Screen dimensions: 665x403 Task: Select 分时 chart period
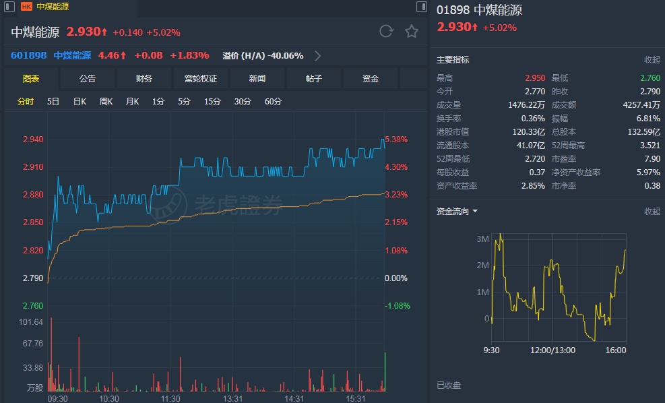(26, 101)
